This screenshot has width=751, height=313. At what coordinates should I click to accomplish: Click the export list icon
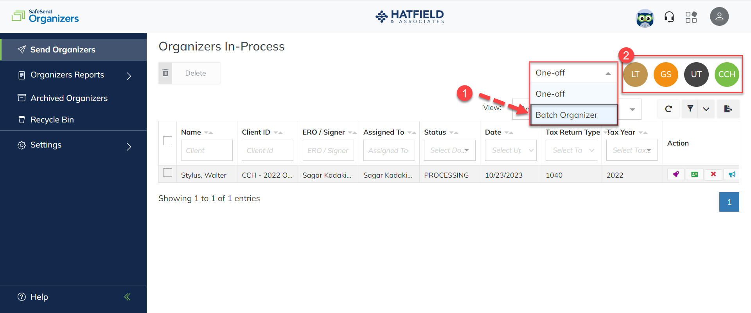728,109
